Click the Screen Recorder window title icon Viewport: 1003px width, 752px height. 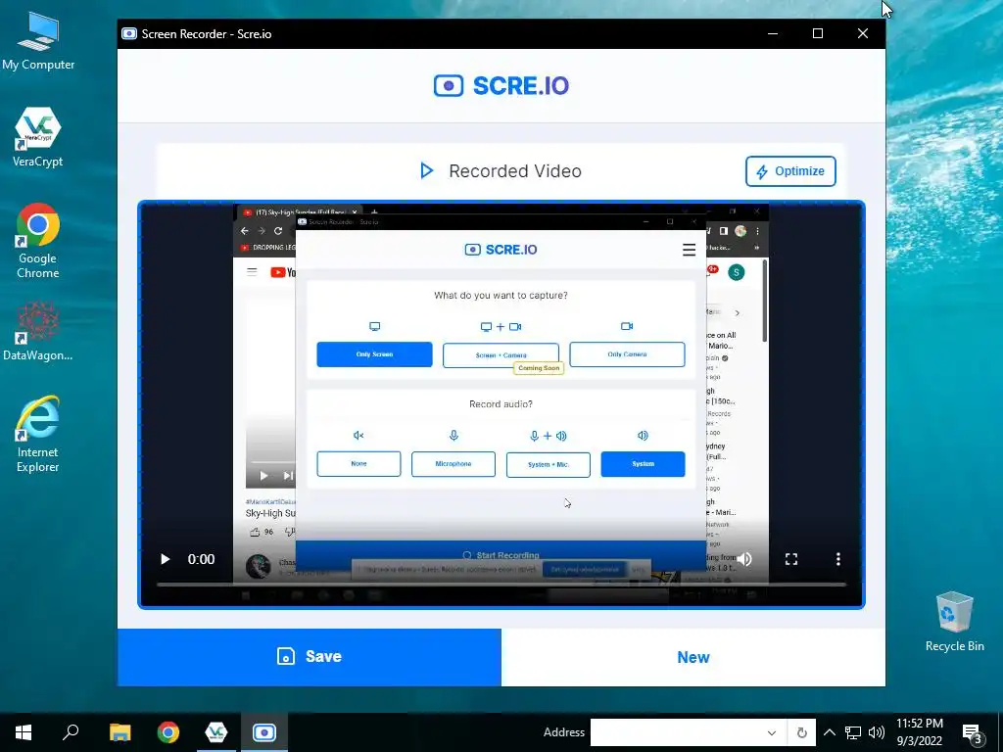[x=129, y=34]
